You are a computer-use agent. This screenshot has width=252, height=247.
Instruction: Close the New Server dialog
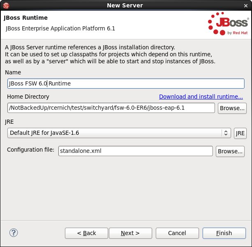click(x=245, y=6)
